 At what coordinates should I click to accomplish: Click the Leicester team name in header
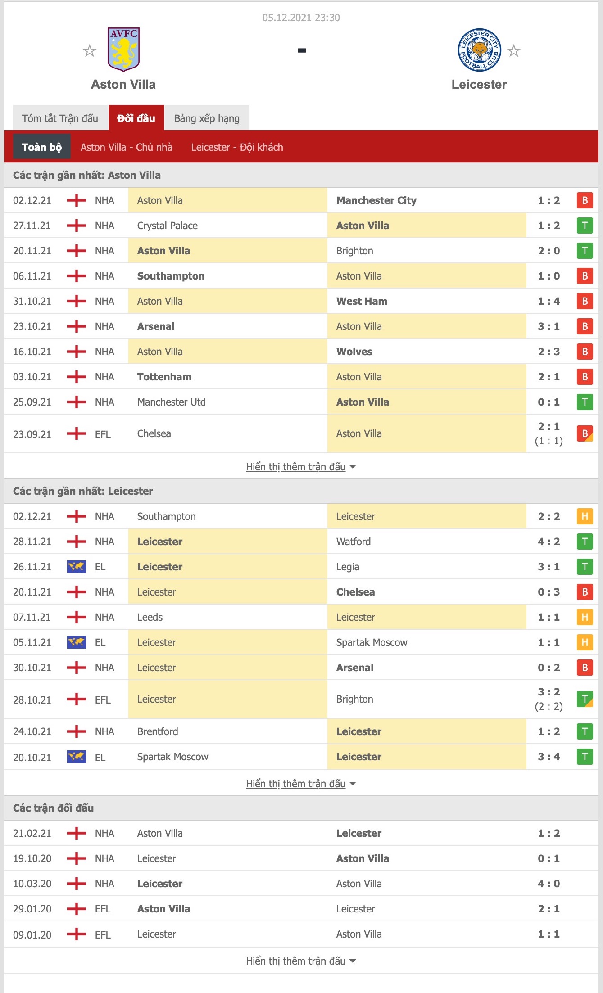(x=479, y=84)
